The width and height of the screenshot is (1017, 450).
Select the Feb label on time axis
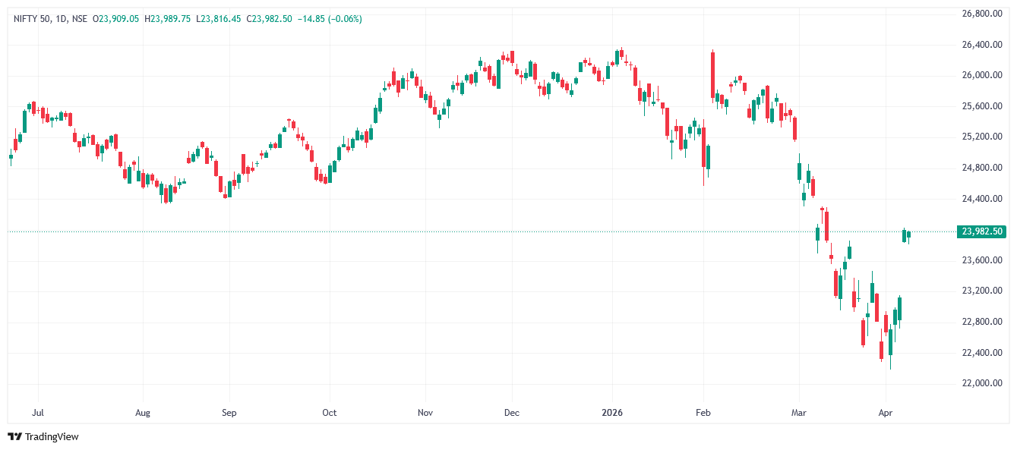[x=703, y=414]
